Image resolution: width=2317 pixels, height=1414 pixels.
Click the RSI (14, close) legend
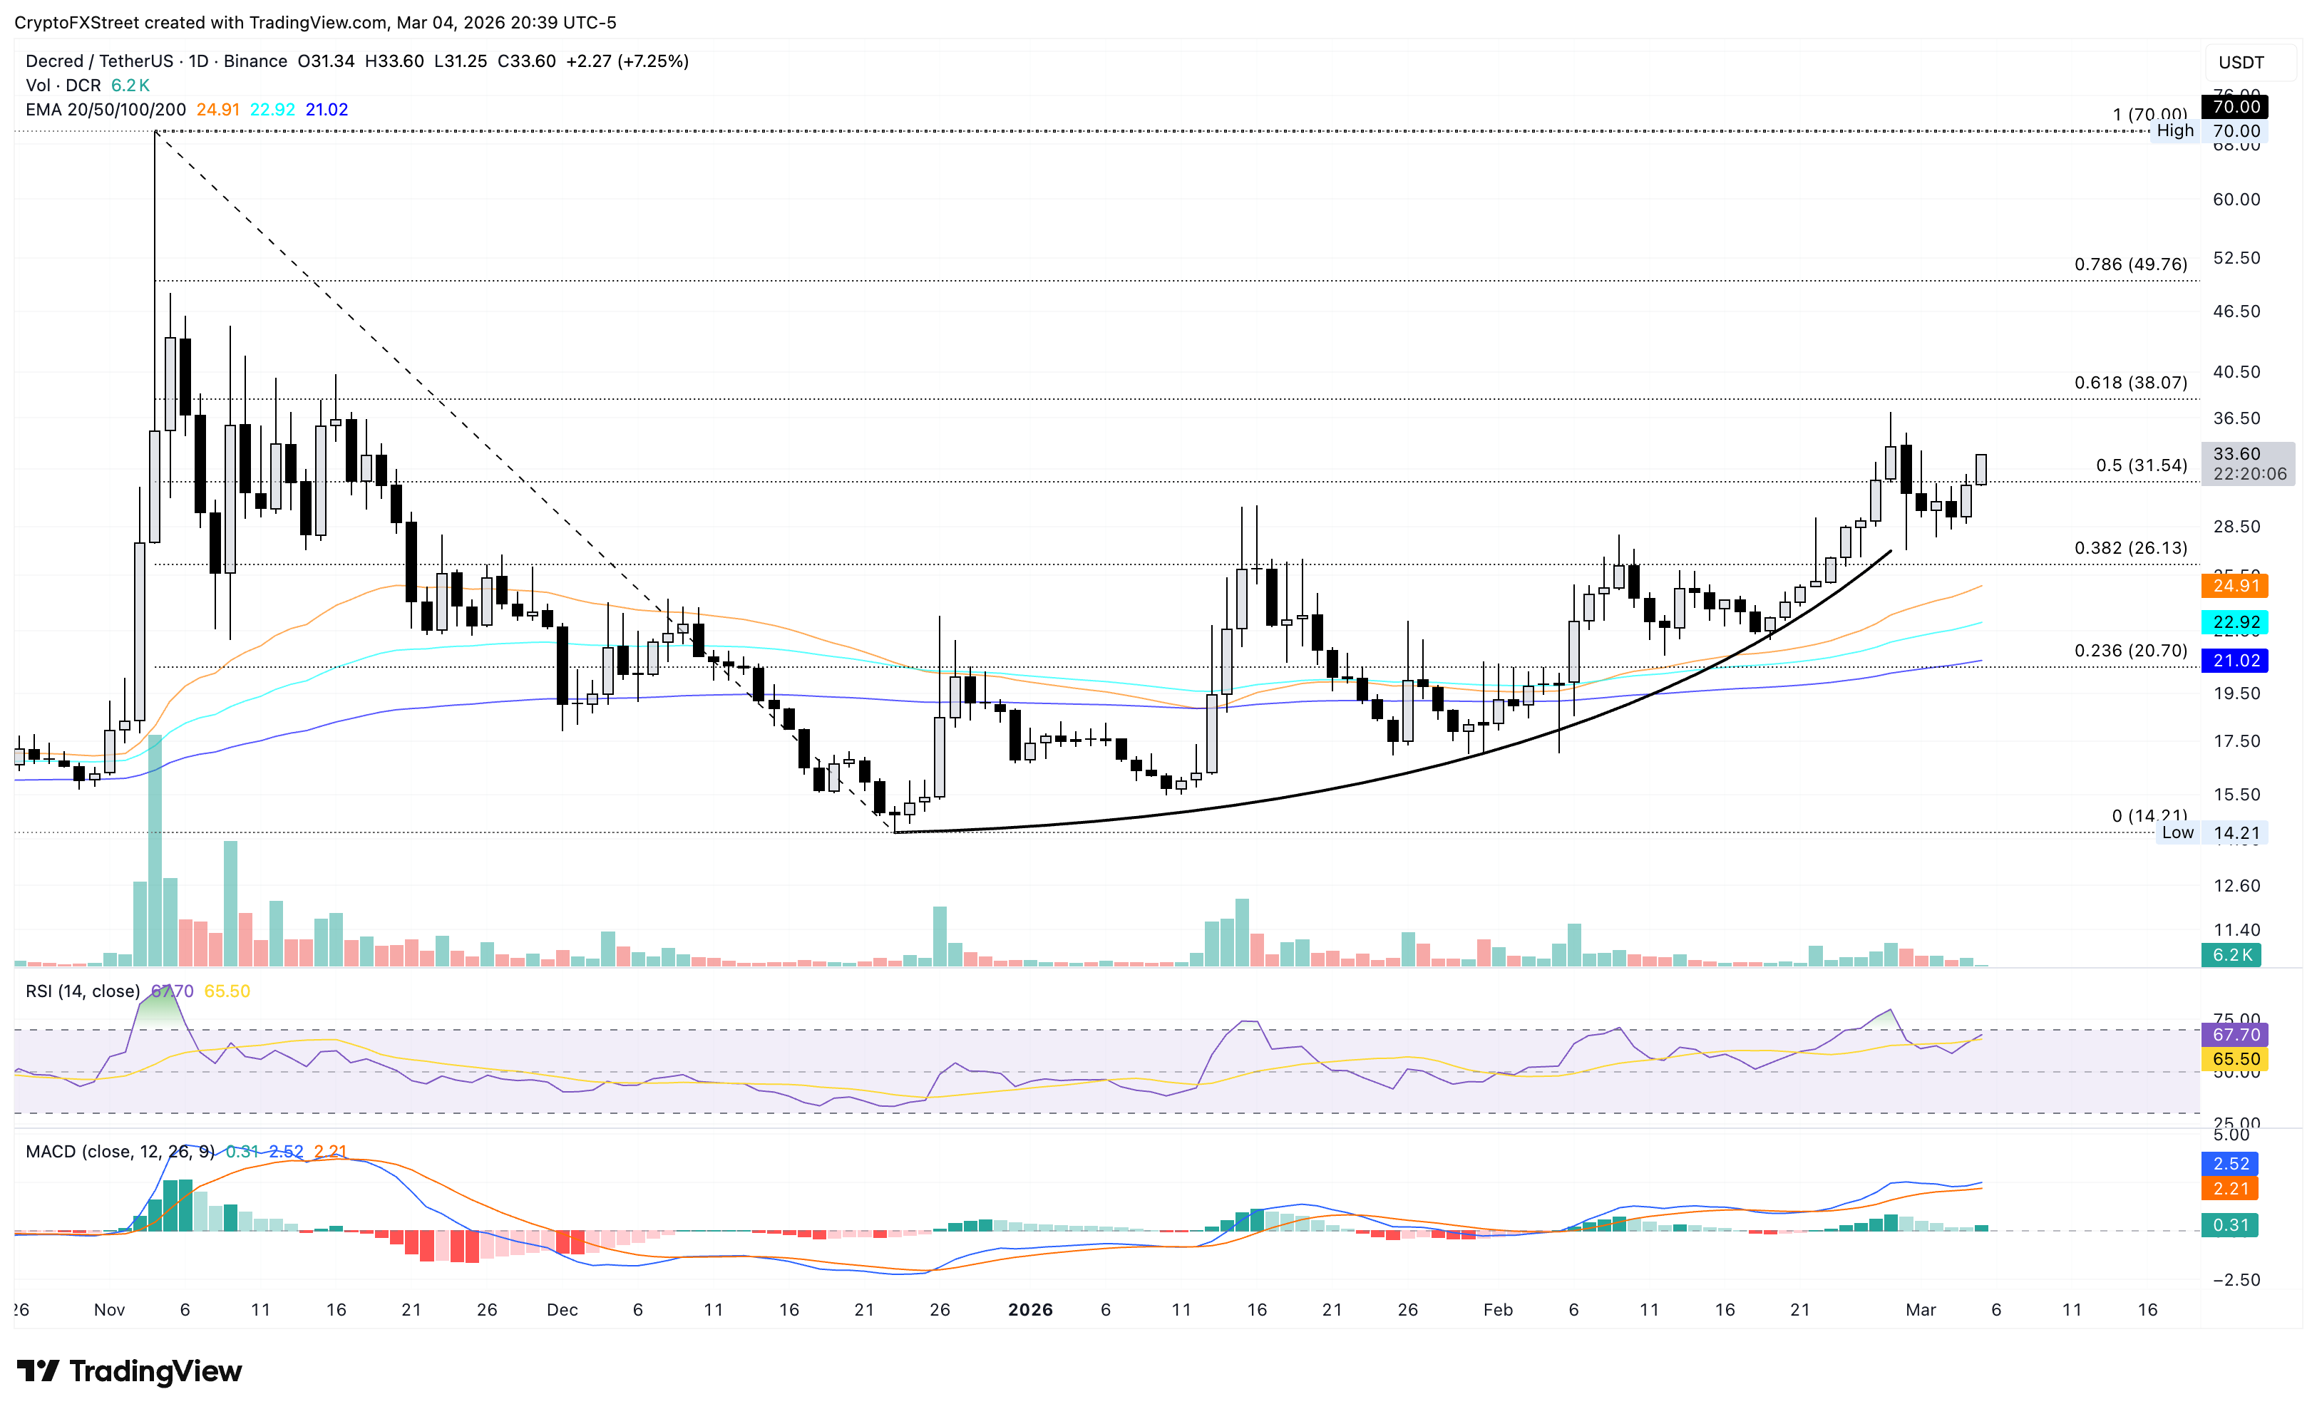coord(83,991)
